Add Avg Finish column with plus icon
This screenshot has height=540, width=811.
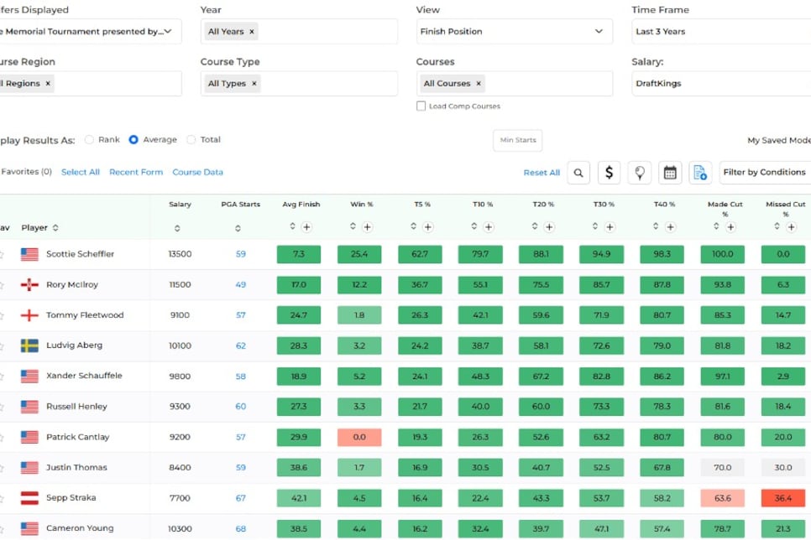306,227
